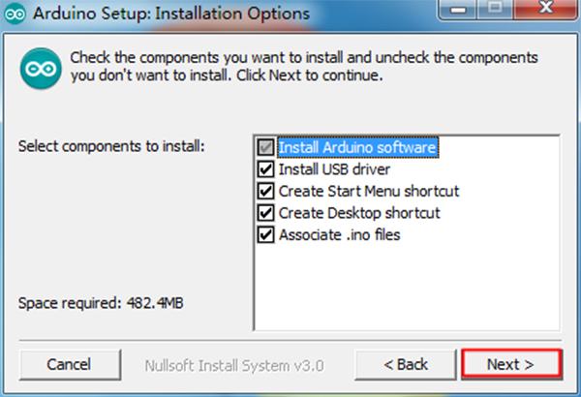Screen dimensions: 581x397
Task: Select the "Install Arduino software" list item text
Action: click(x=358, y=148)
